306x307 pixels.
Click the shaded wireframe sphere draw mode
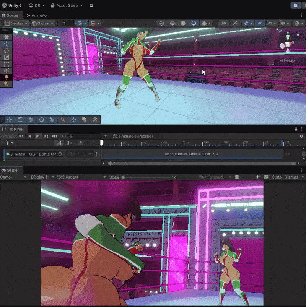pyautogui.click(x=172, y=23)
